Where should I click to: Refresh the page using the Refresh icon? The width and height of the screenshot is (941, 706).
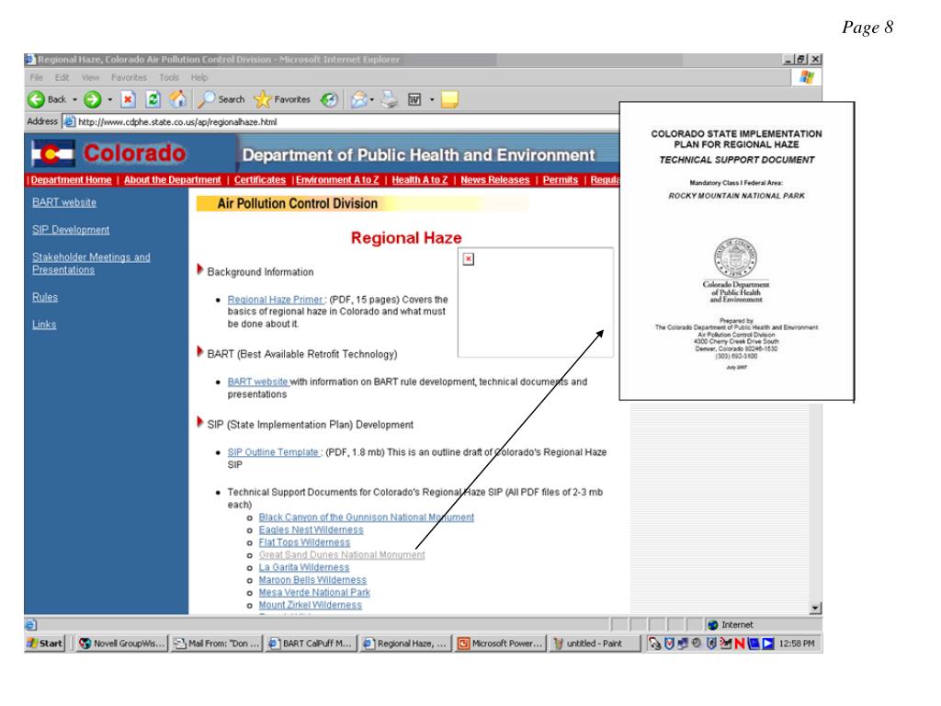point(153,99)
